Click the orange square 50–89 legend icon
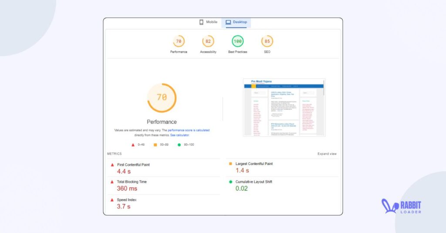 pos(155,145)
